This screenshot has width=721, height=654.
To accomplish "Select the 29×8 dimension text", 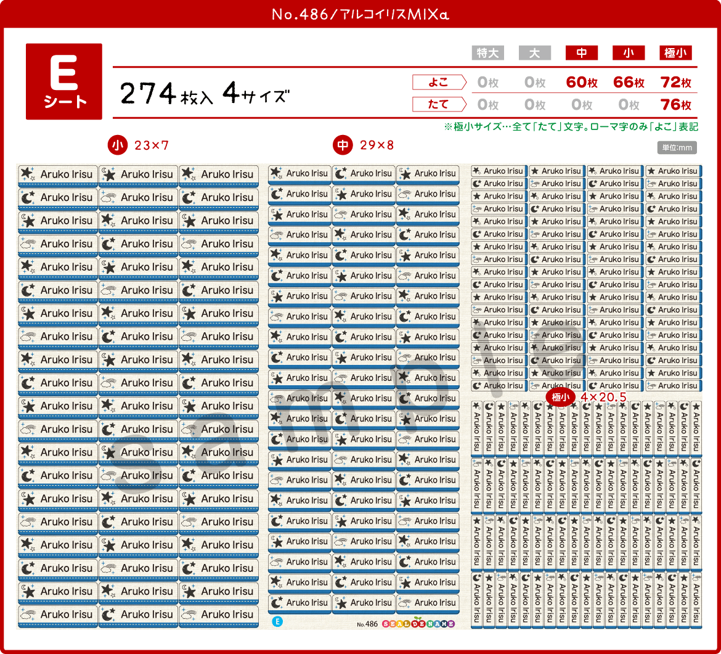I will pos(377,145).
